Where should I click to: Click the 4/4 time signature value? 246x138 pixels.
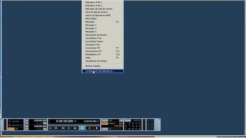121,123
